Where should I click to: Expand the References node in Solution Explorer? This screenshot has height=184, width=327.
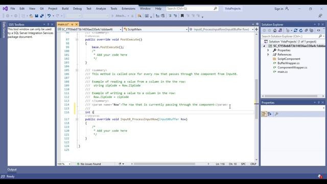pos(268,55)
